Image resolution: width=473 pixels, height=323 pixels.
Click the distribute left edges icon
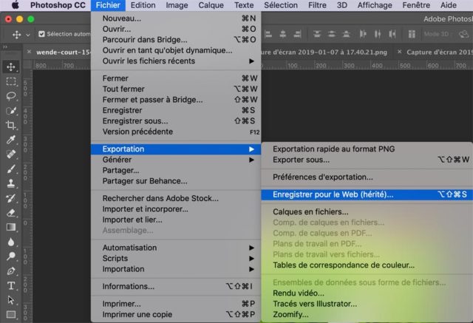point(363,34)
